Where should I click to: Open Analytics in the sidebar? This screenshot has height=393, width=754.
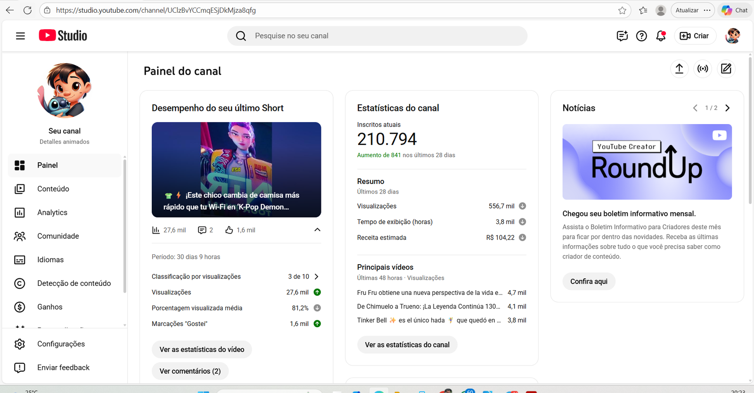pyautogui.click(x=52, y=213)
